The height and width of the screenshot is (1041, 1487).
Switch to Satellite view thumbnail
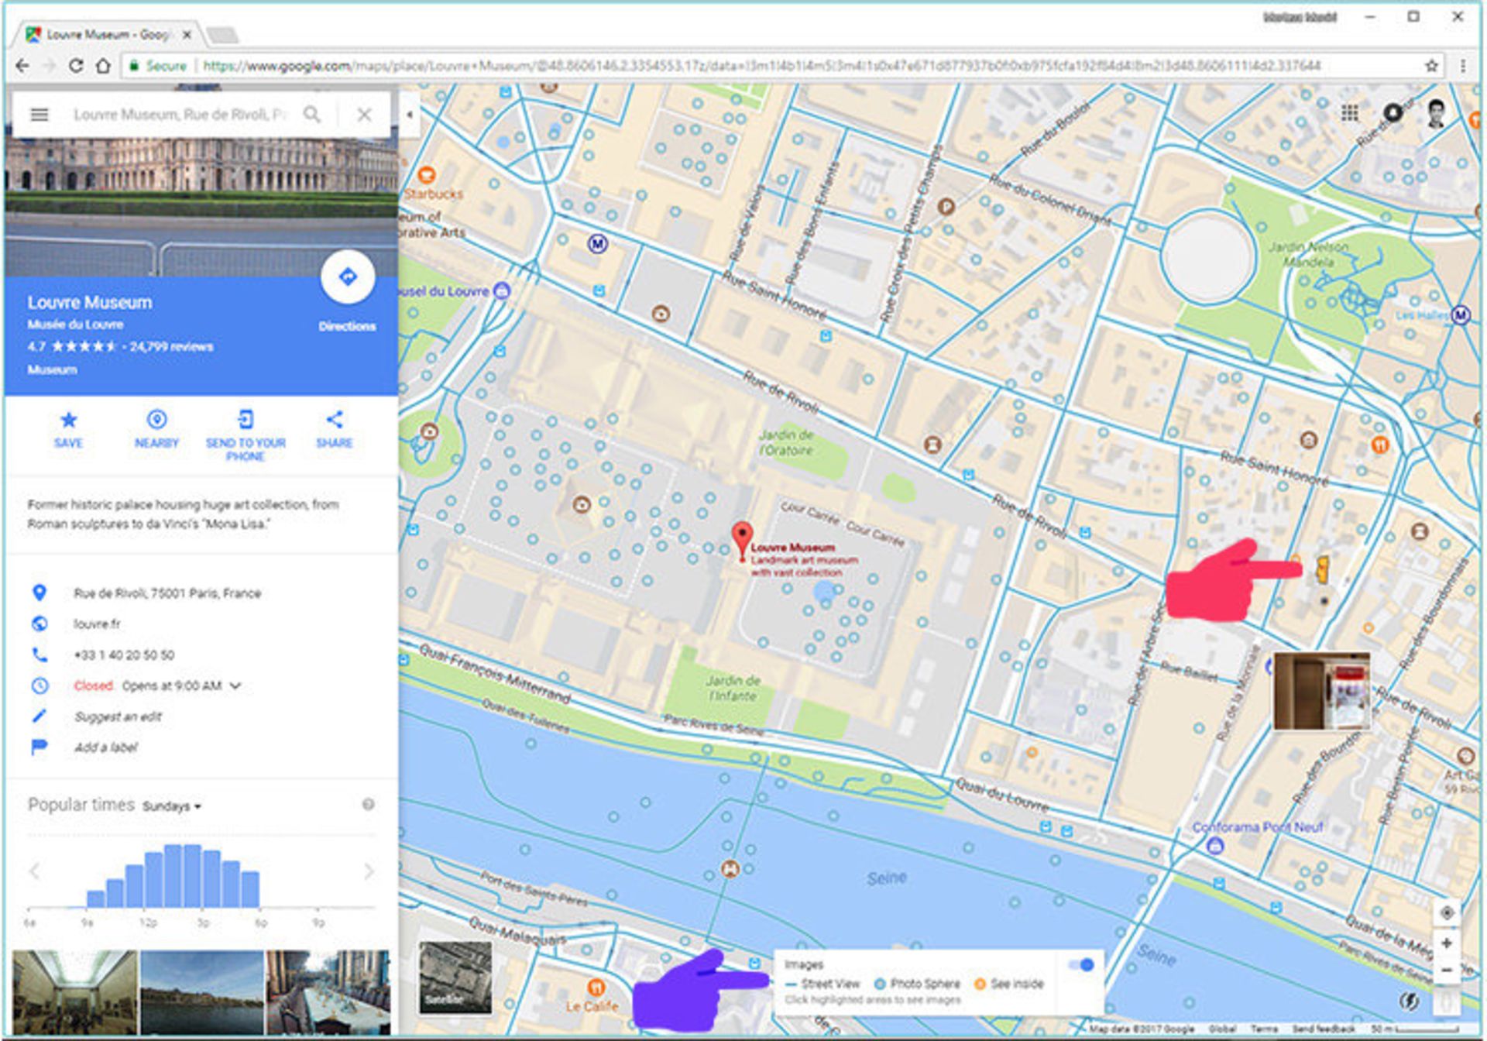click(x=455, y=977)
